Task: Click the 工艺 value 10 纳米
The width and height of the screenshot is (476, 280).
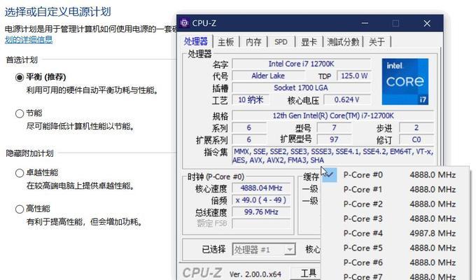Action: (251, 100)
